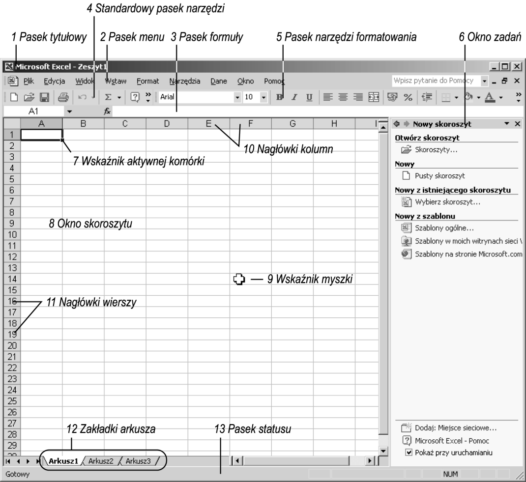Image resolution: width=526 pixels, height=482 pixels.
Task: Open the font size dropdown
Action: click(263, 97)
